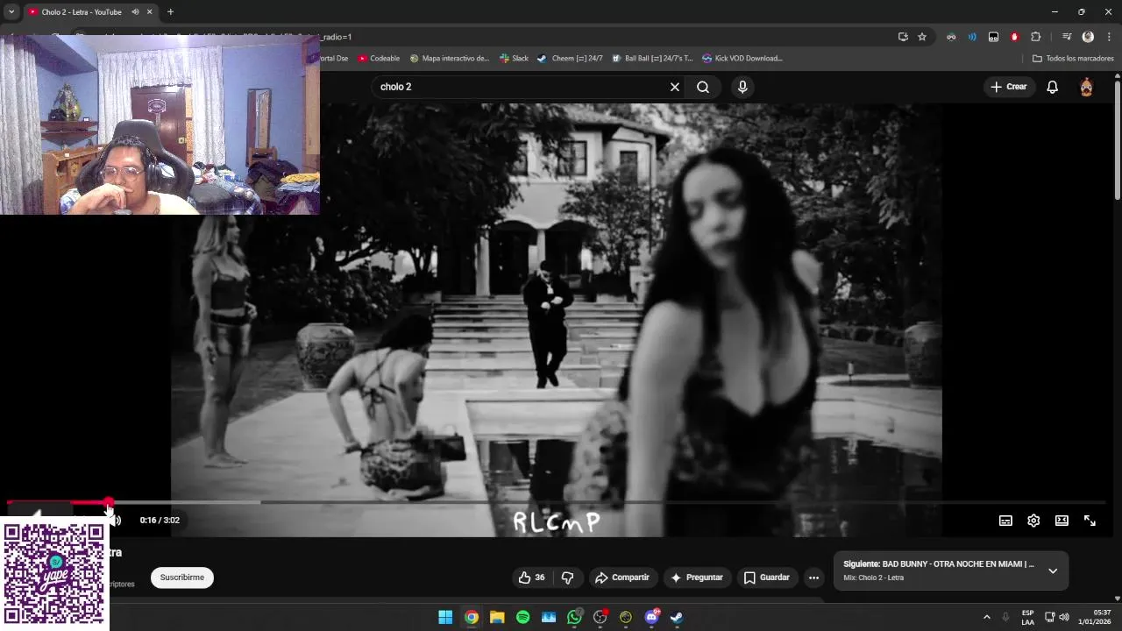Image resolution: width=1122 pixels, height=631 pixels.
Task: Click the Crear button
Action: (x=1009, y=87)
